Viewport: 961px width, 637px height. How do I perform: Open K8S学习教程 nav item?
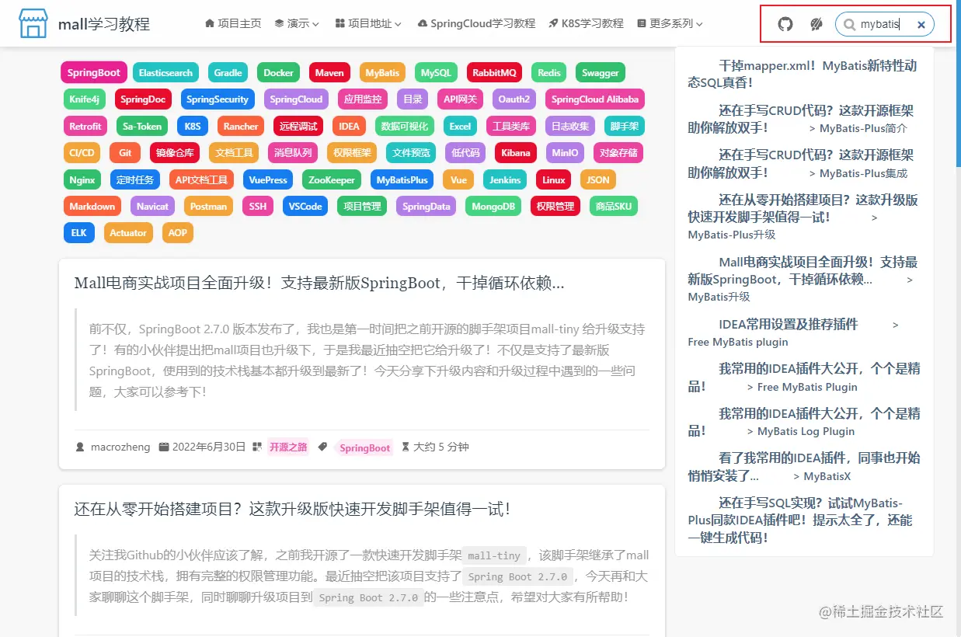click(586, 23)
